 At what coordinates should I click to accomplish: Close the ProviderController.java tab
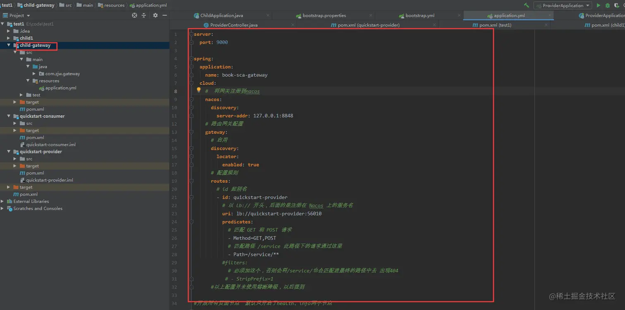click(x=293, y=25)
